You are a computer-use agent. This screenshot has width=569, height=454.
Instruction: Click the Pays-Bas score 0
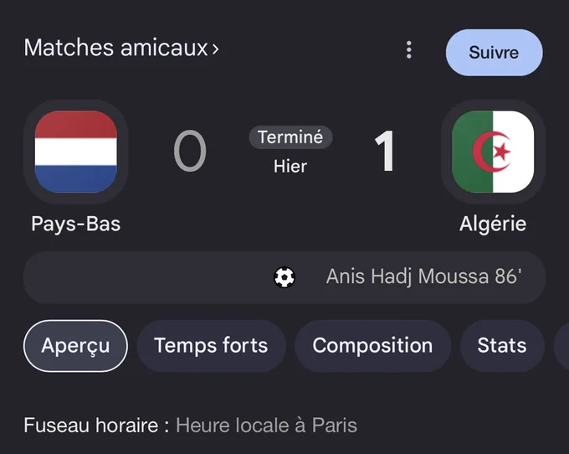(x=190, y=152)
